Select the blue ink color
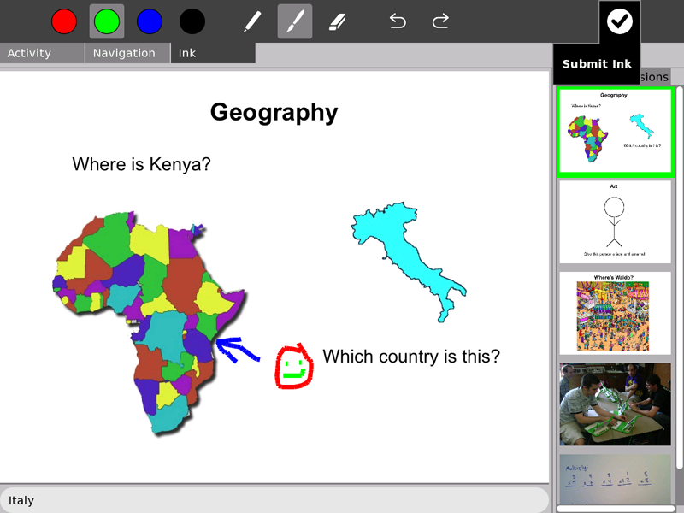The image size is (684, 513). pyautogui.click(x=150, y=21)
